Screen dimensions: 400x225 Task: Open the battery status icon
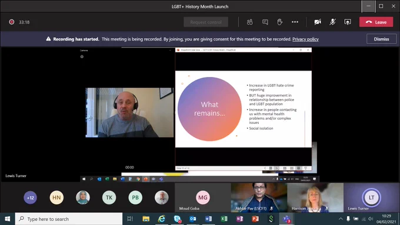tap(356, 219)
